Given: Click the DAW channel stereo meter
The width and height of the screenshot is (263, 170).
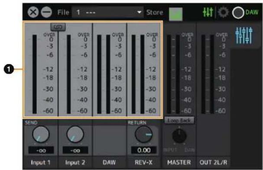Looking at the screenshot, I should pos(104,74).
